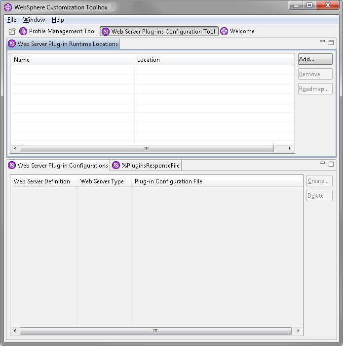Sort by the Location column header
This screenshot has width=343, height=346.
[214, 60]
